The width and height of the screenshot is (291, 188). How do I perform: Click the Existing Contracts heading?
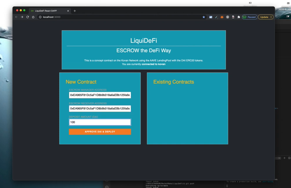(174, 82)
